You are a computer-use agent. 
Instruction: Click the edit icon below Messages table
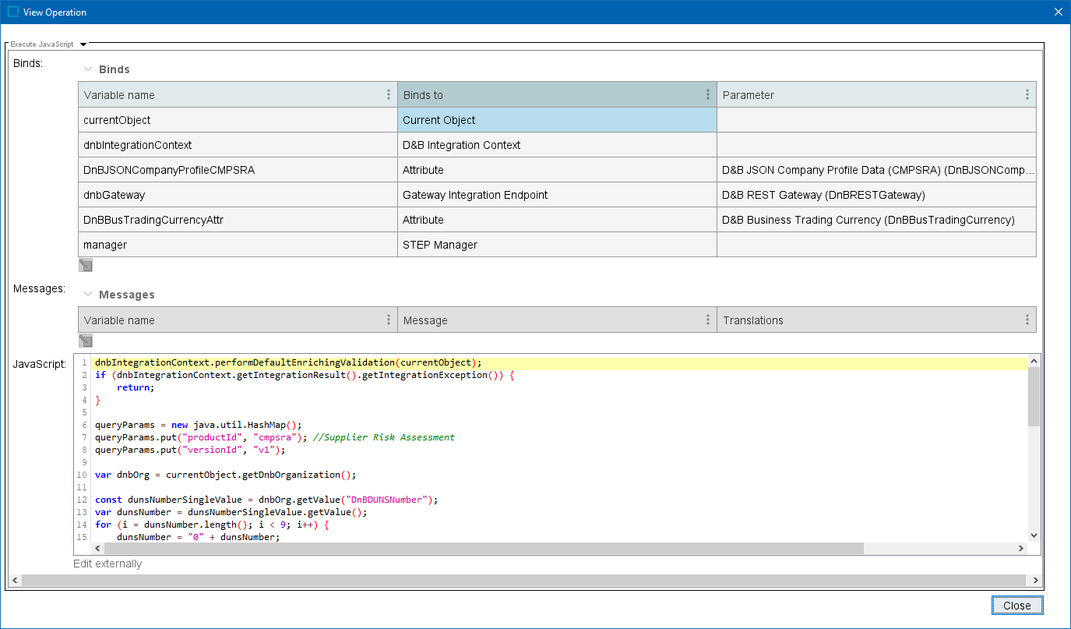click(86, 341)
